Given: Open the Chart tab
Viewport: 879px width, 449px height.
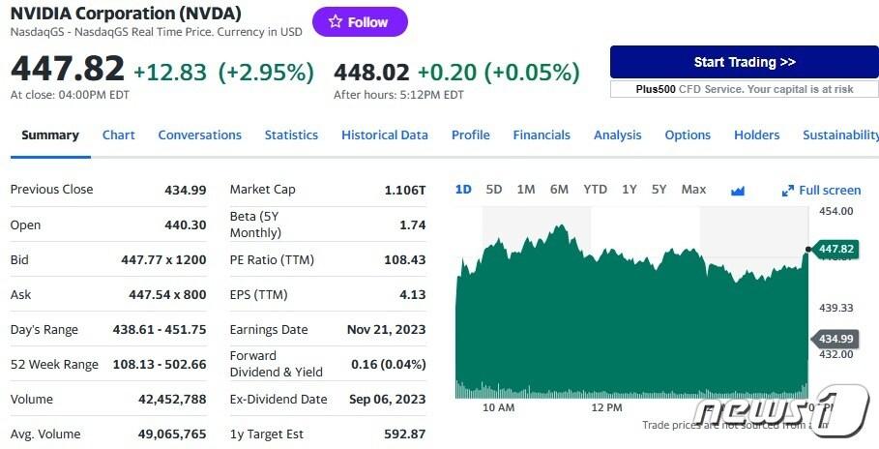Looking at the screenshot, I should point(119,135).
